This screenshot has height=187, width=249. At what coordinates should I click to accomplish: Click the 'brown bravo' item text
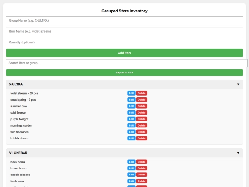pyautogui.click(x=18, y=168)
